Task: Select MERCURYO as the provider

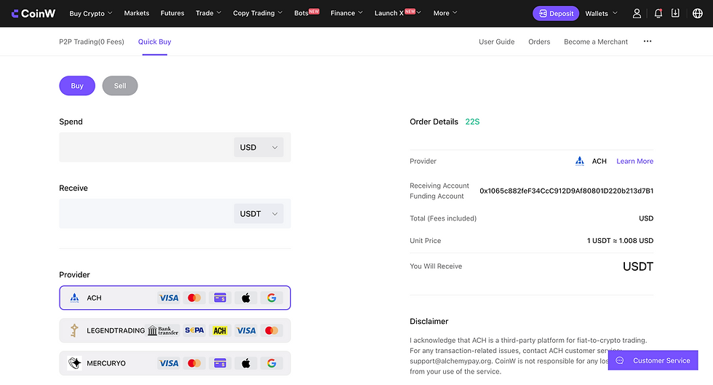Action: coord(105,363)
